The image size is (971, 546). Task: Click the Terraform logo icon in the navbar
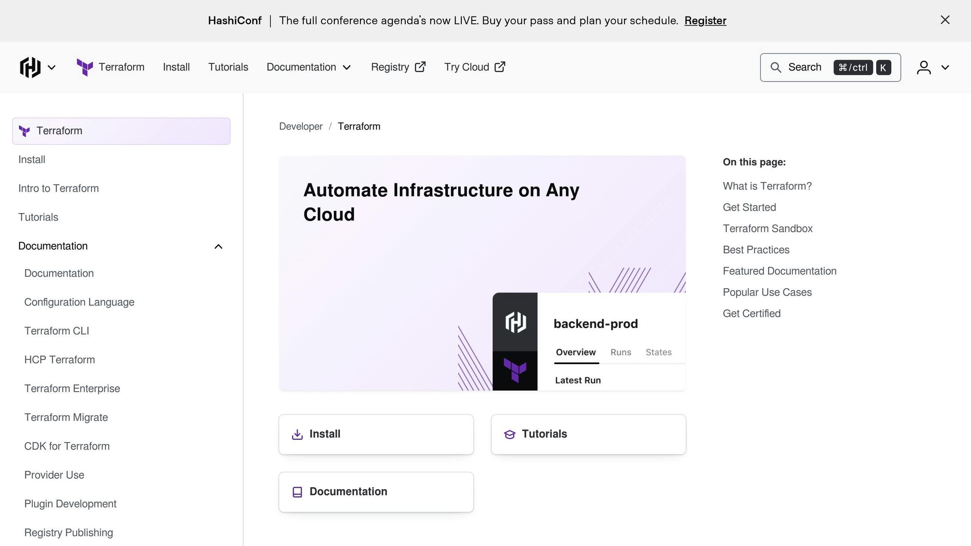(x=85, y=67)
